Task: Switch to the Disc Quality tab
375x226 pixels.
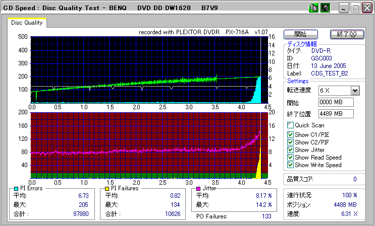Action: click(27, 23)
